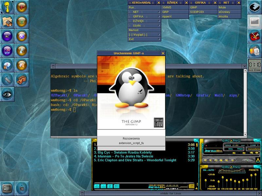
Task: Open the speech bubble chat dock icon
Action: pos(7,65)
